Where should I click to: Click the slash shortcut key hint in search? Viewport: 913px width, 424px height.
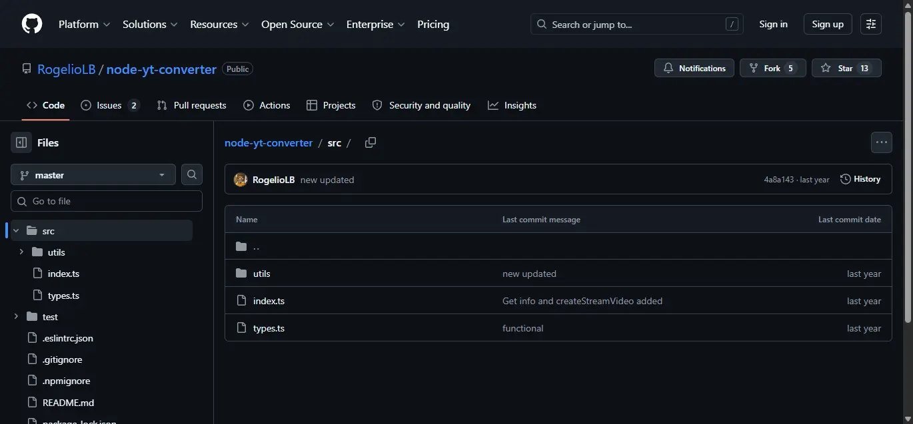click(732, 25)
